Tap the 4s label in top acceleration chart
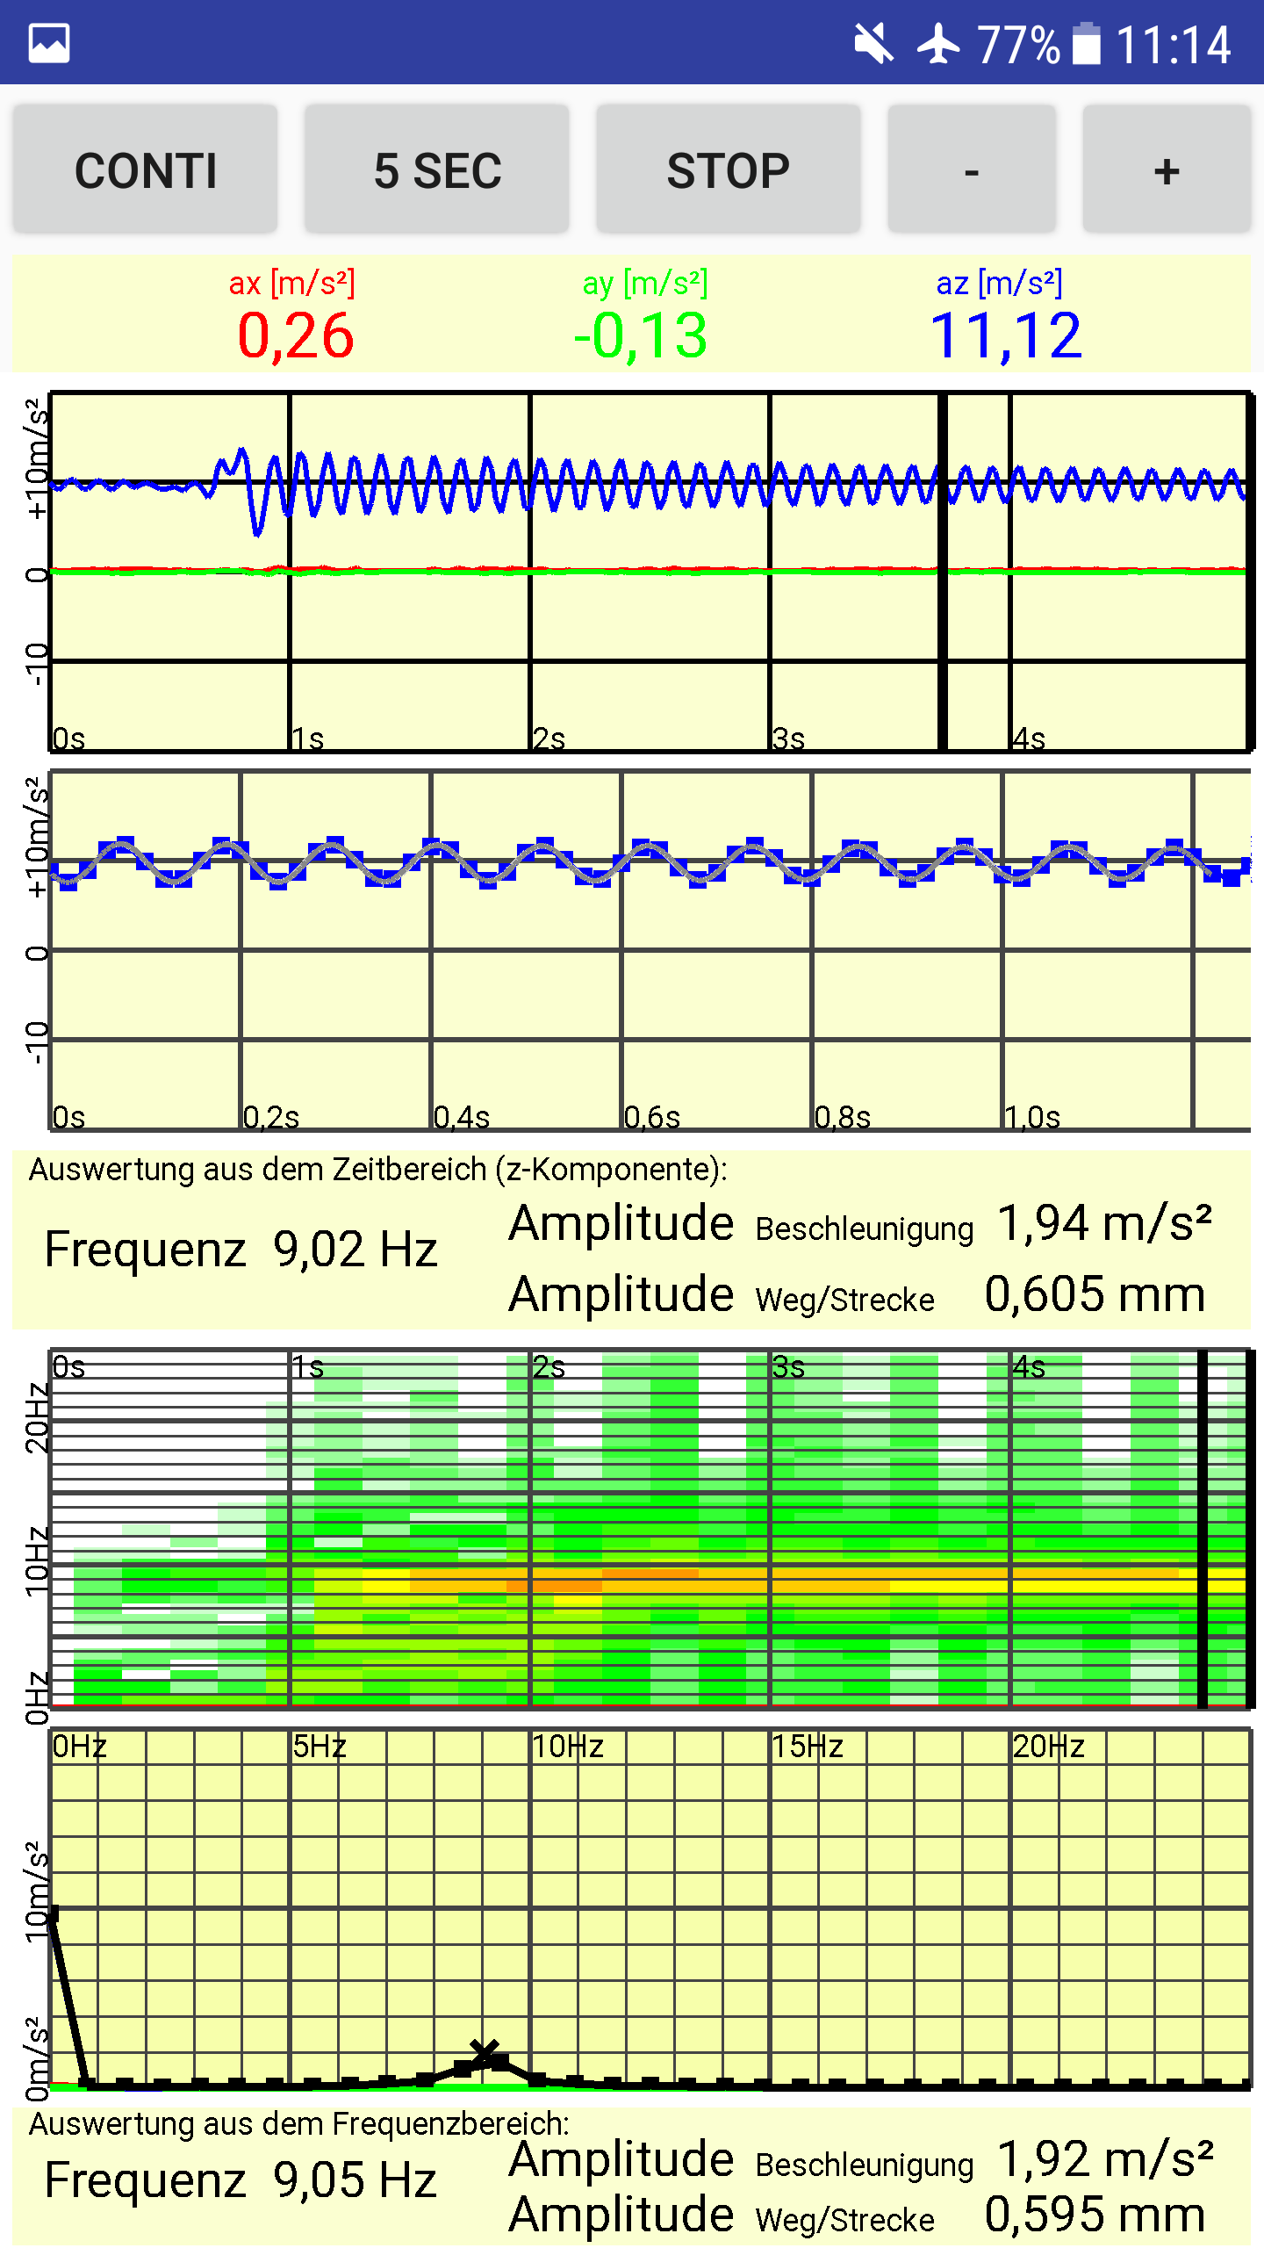Image resolution: width=1264 pixels, height=2248 pixels. [1029, 739]
